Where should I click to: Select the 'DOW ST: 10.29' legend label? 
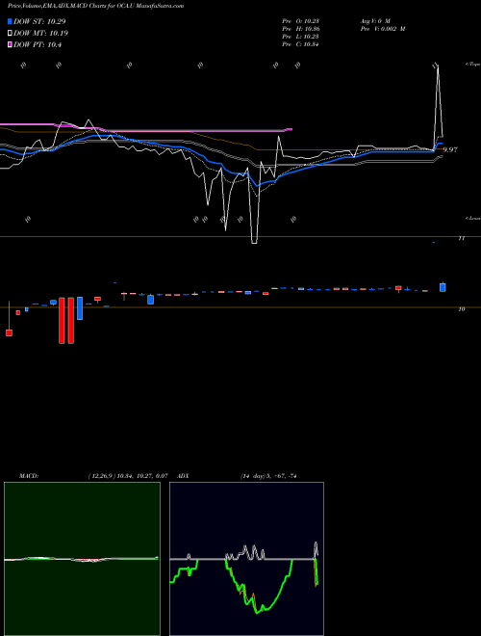(39, 21)
